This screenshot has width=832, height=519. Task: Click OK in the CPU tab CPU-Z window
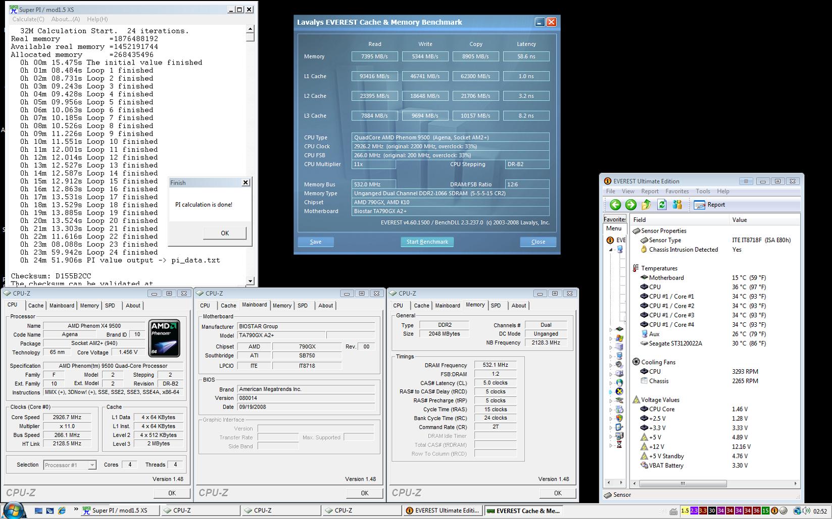tap(172, 493)
